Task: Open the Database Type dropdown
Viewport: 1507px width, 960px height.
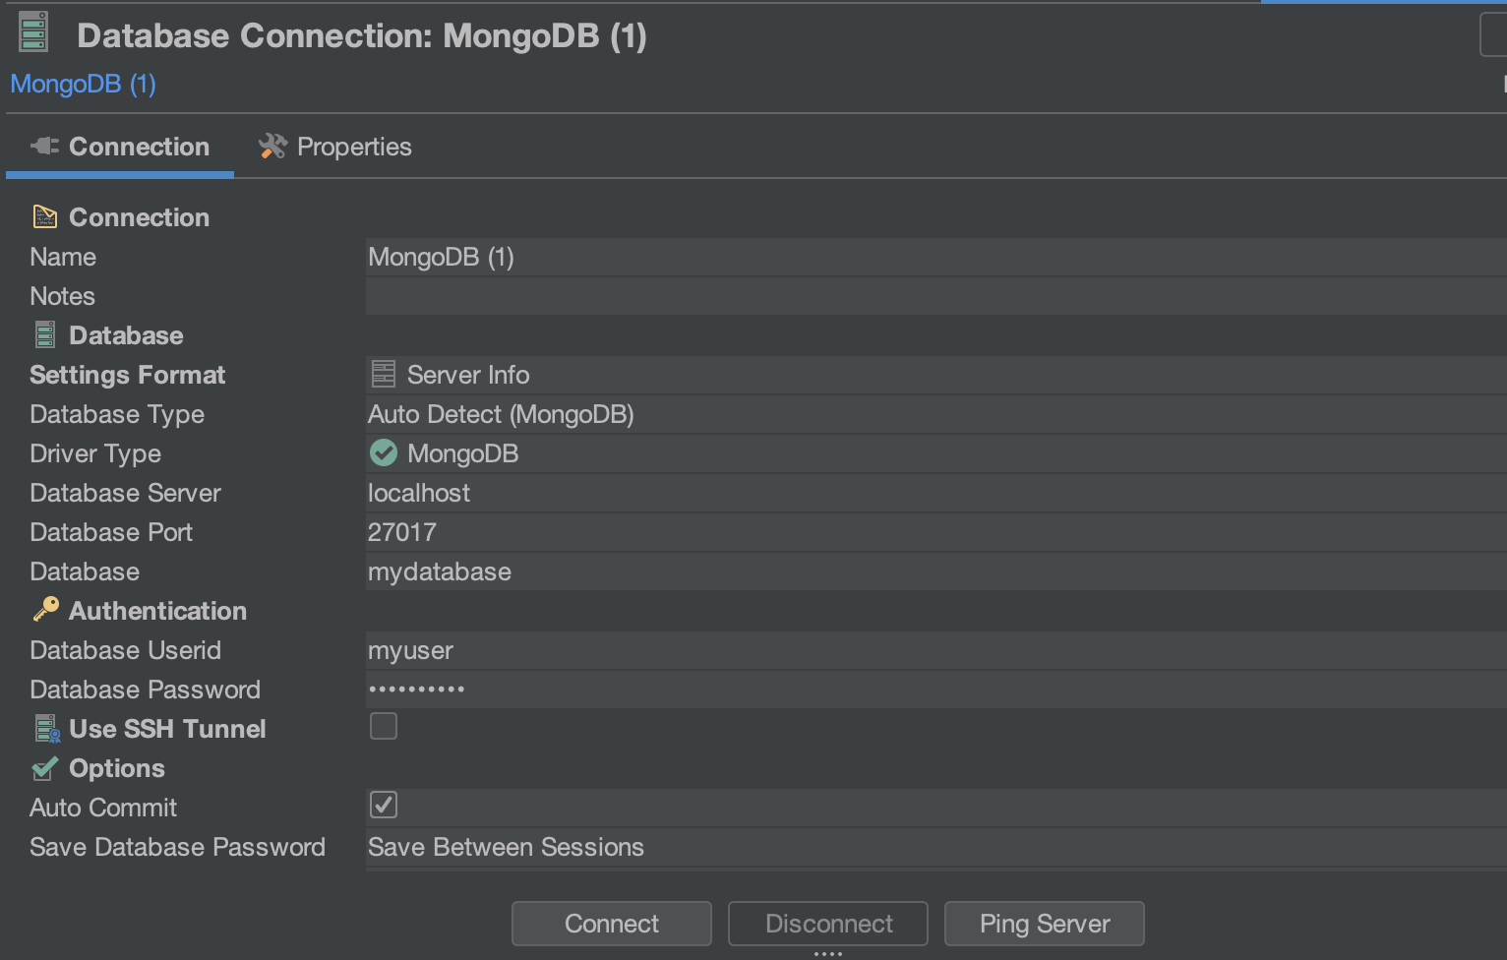Action: click(934, 414)
